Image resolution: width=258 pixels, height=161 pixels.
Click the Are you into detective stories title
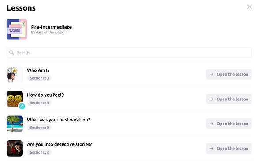coord(60,144)
